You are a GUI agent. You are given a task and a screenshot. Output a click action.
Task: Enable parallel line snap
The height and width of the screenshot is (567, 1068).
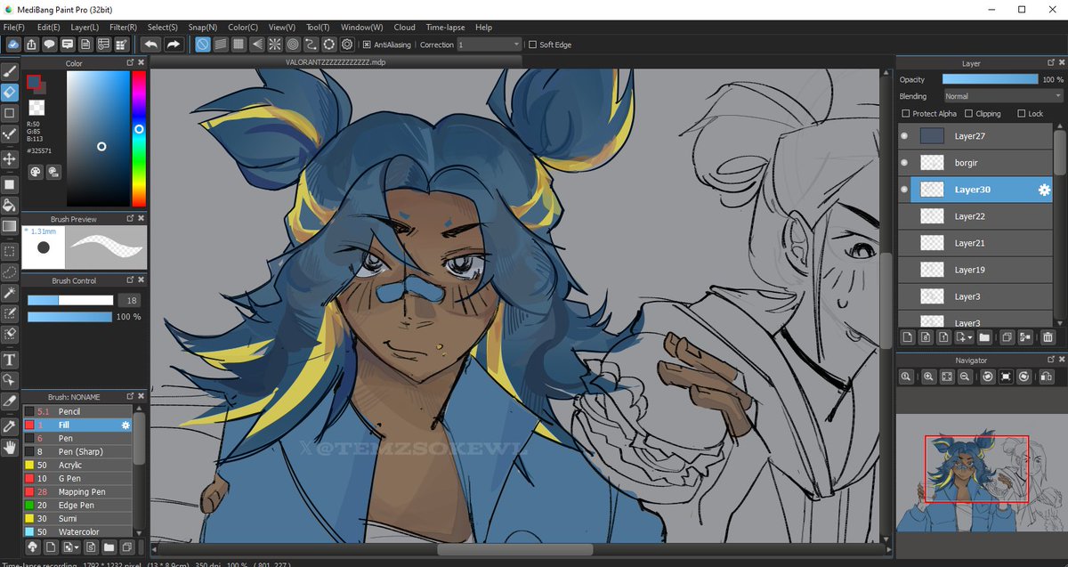[x=221, y=44]
